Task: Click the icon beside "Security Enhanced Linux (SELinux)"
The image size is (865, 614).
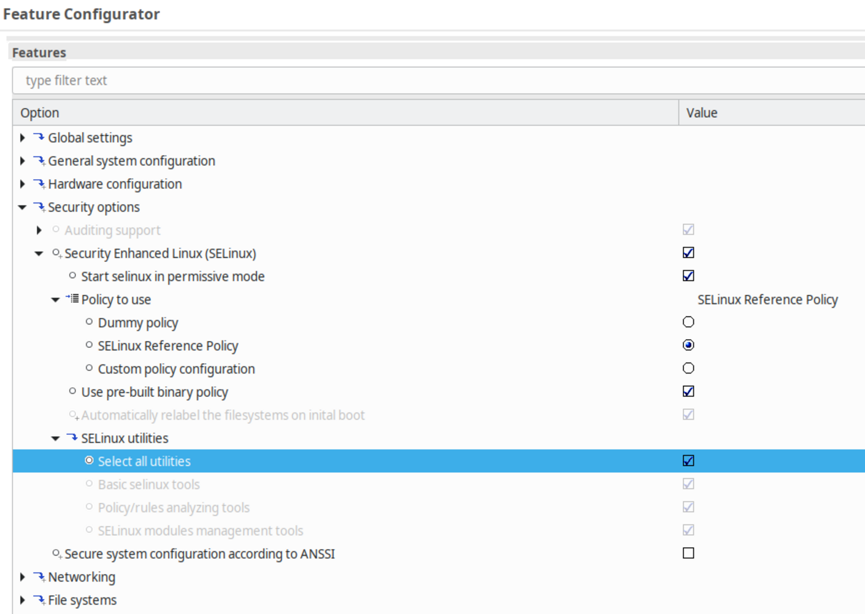Action: [56, 253]
